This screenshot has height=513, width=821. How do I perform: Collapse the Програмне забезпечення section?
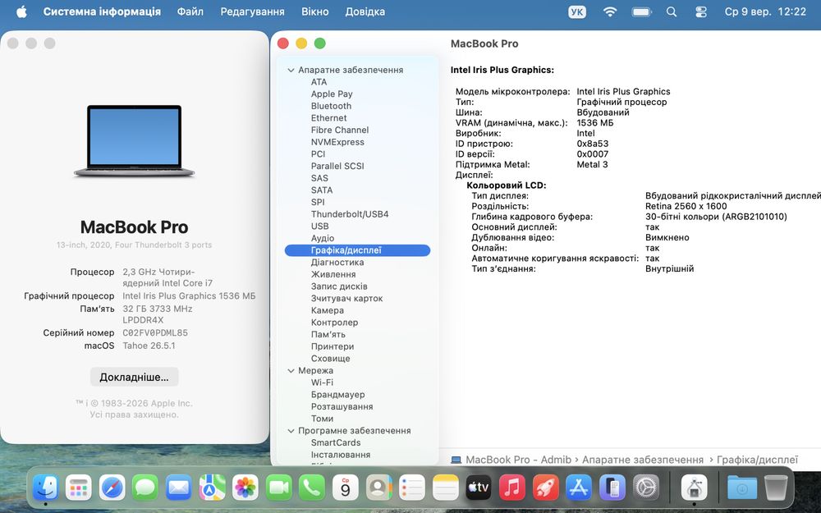291,430
